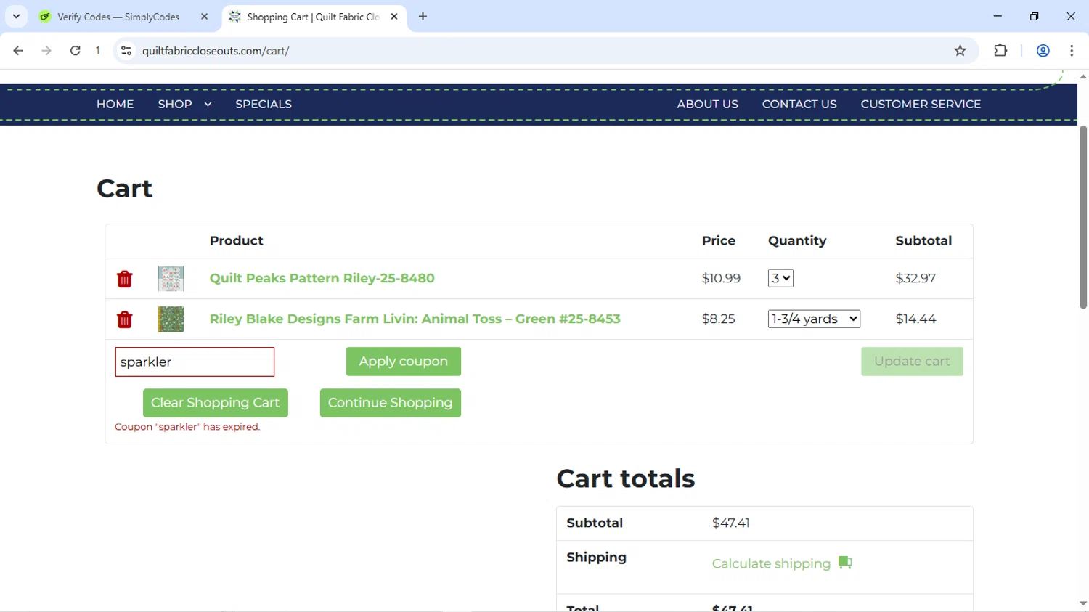Click Apply coupon button
Viewport: 1089px width, 612px height.
(404, 362)
